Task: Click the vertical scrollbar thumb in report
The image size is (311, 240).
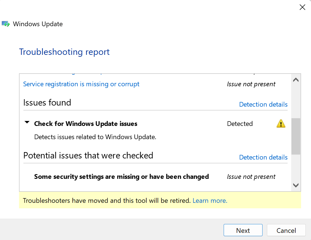Action: 296,136
